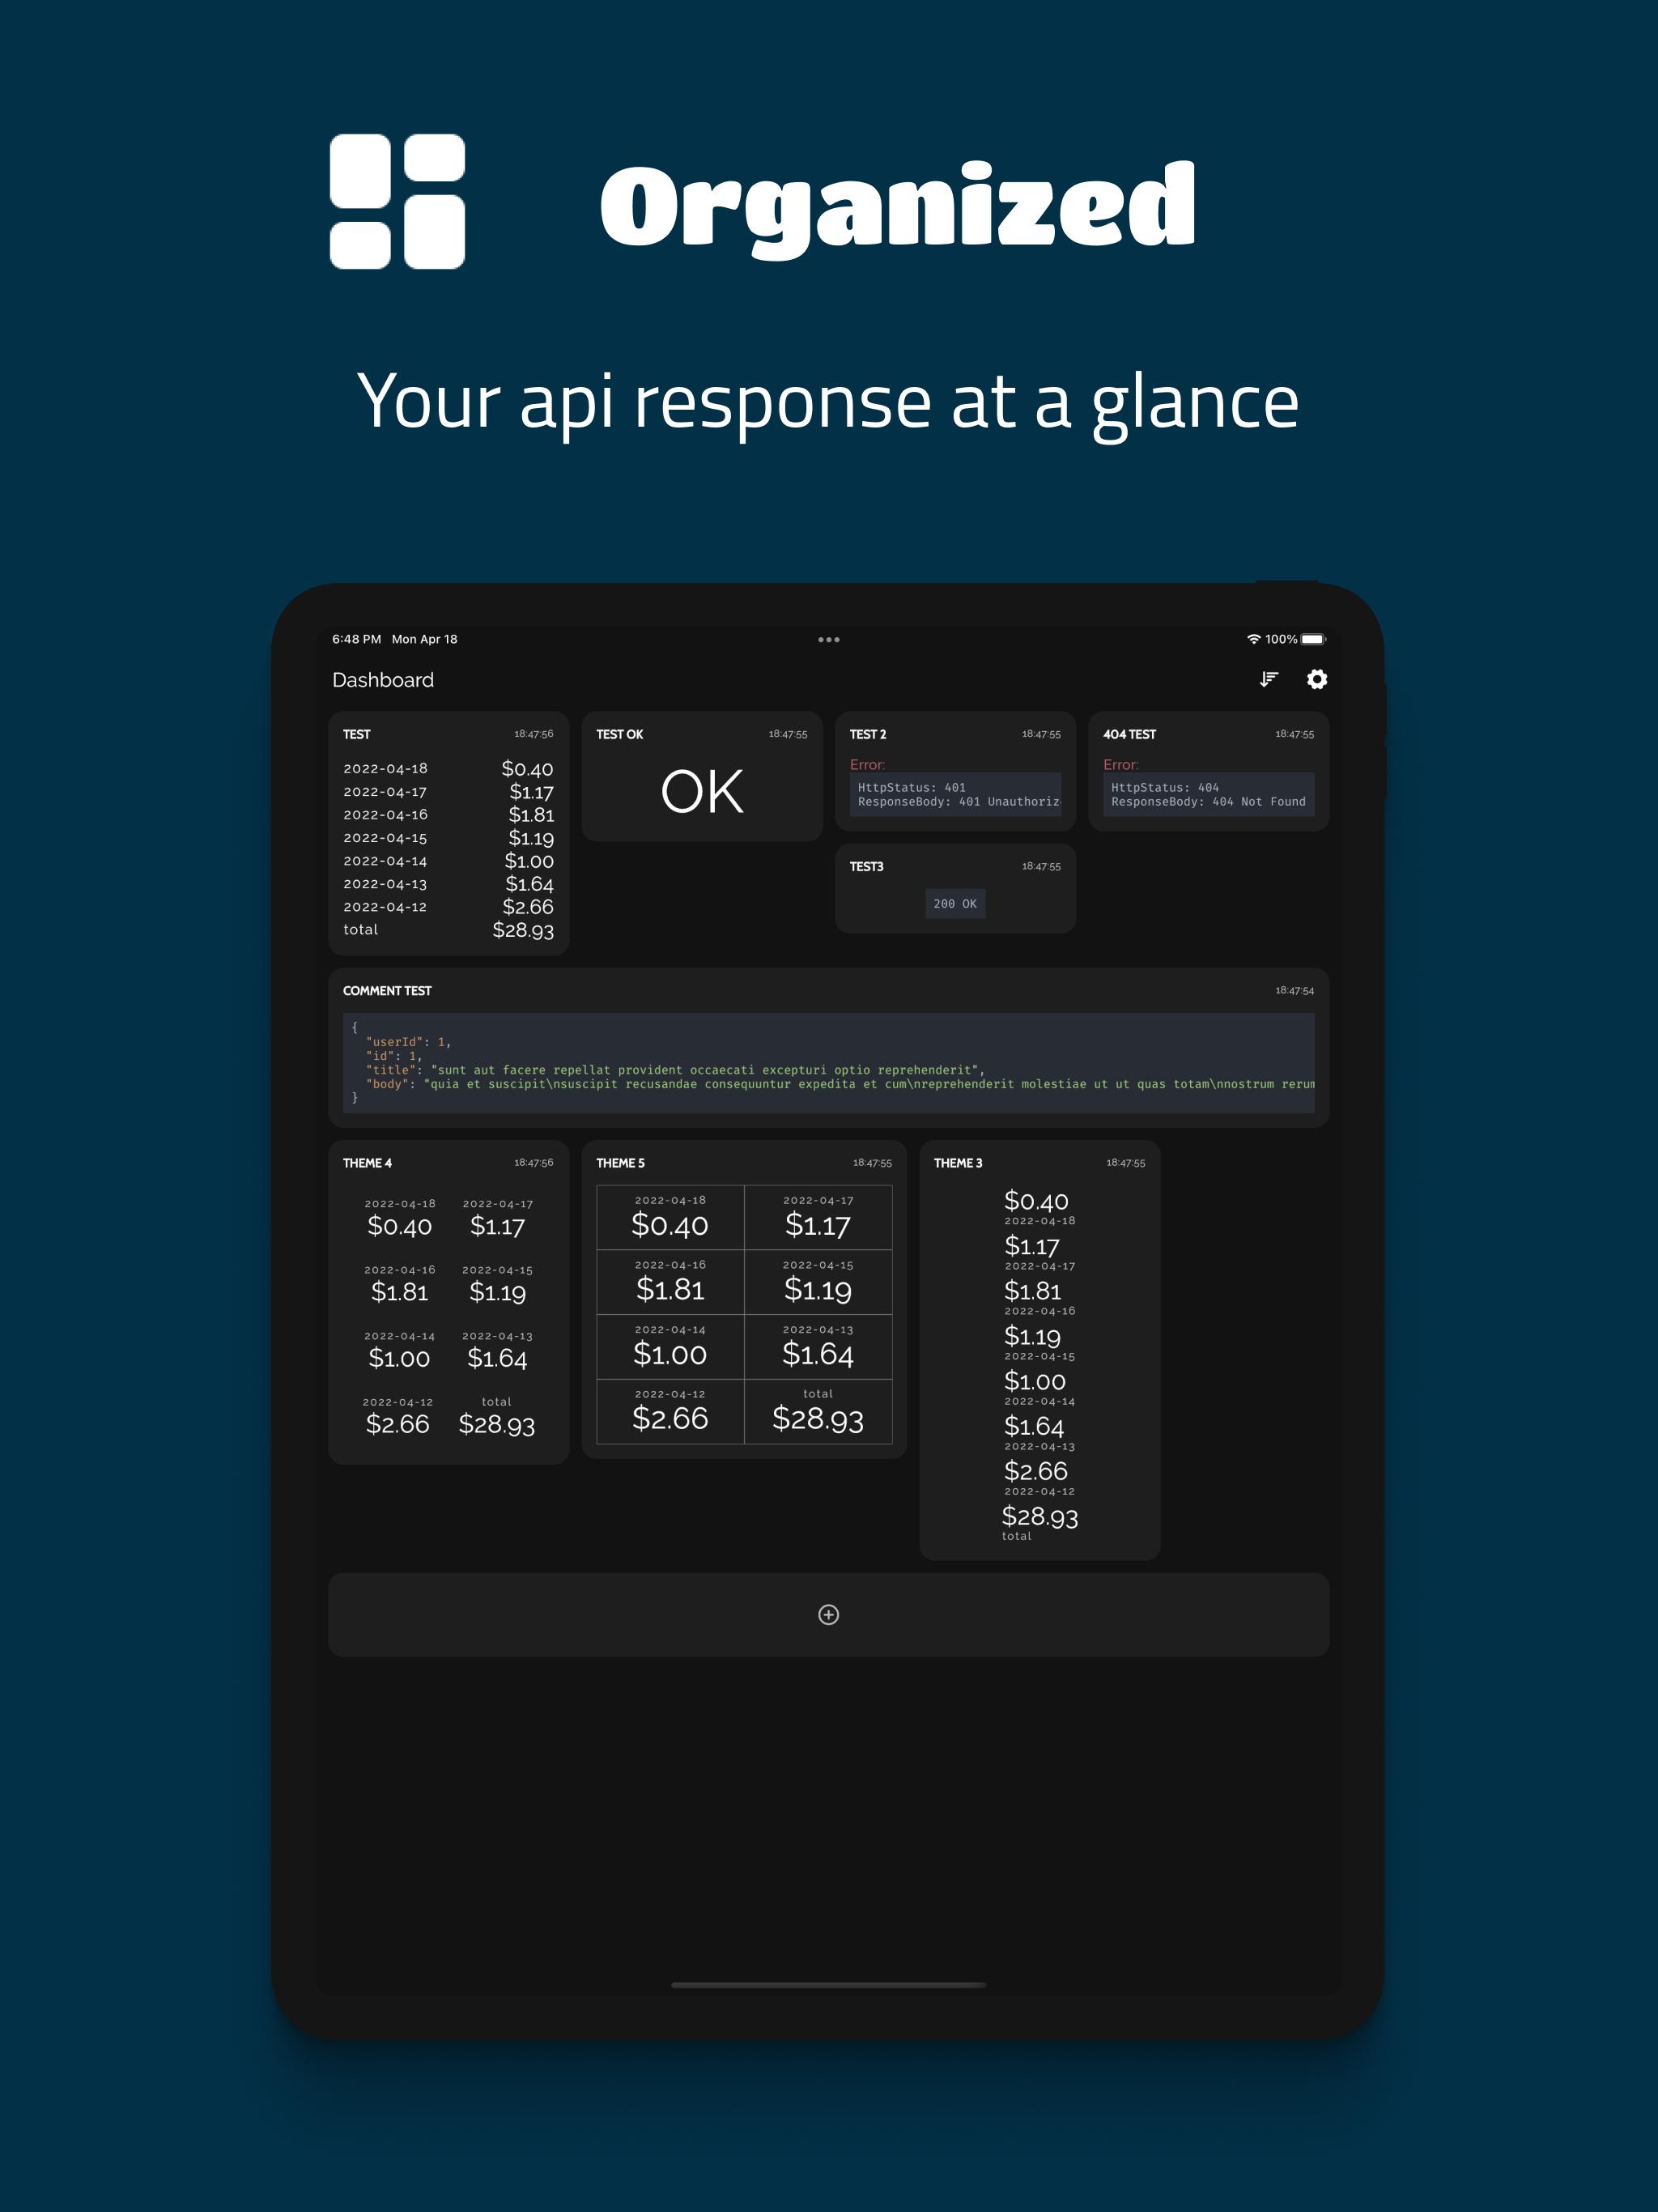Select the large OK response text
Screen dimensions: 1658x2212
click(x=702, y=791)
